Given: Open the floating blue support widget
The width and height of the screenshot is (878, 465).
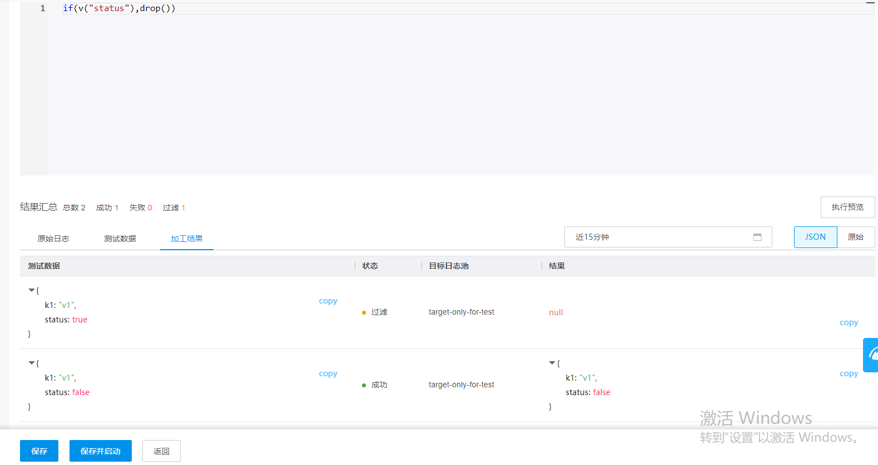Looking at the screenshot, I should [871, 355].
